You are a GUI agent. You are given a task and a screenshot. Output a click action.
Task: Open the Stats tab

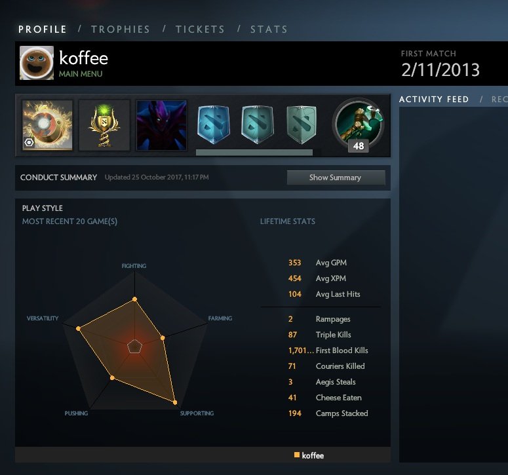pyautogui.click(x=269, y=29)
